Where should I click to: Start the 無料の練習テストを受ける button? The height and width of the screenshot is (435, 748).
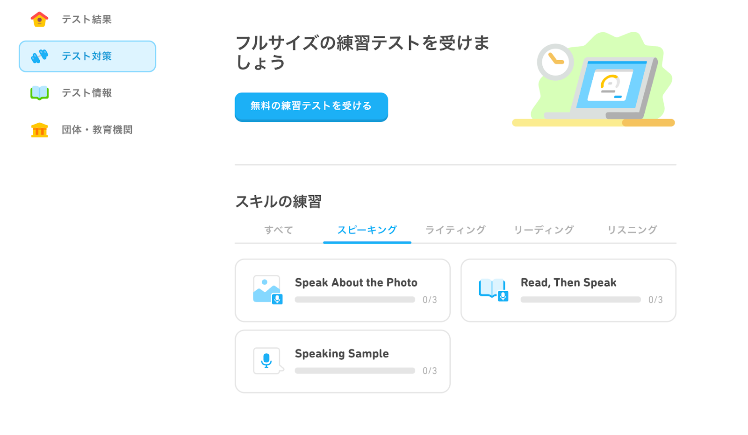311,107
